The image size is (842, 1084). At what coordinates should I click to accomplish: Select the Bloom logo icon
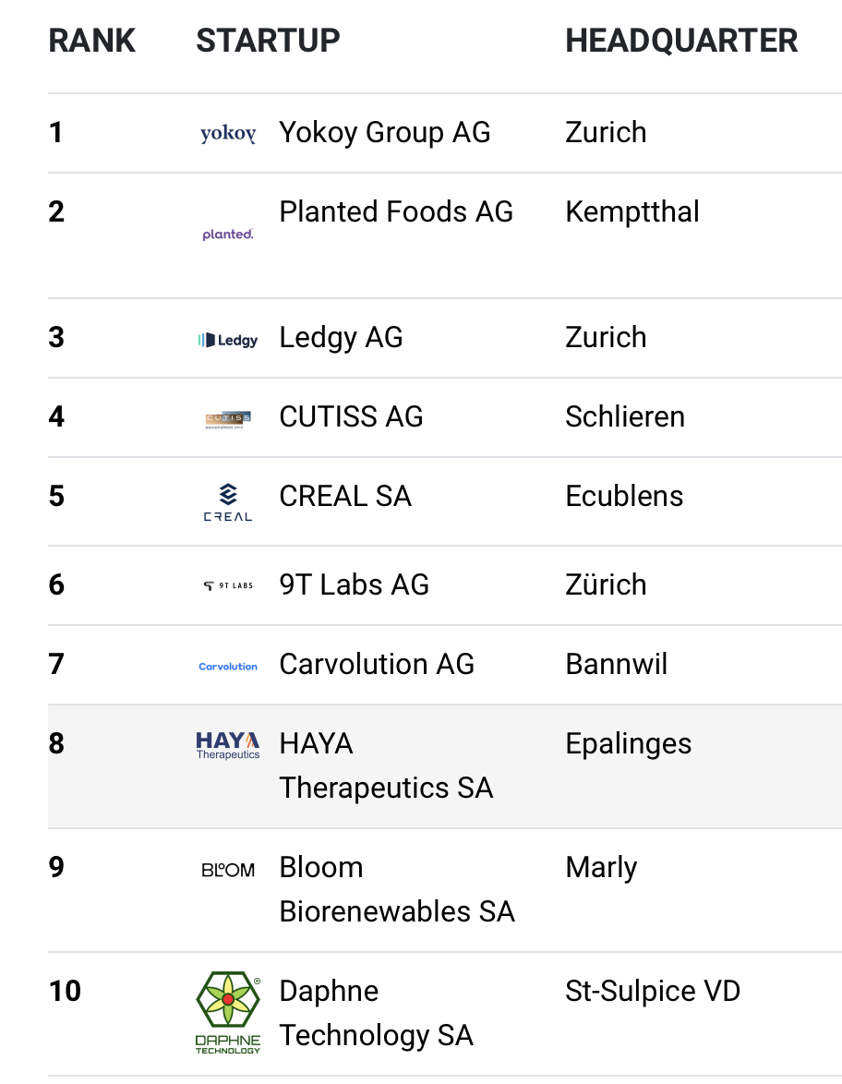pyautogui.click(x=228, y=870)
